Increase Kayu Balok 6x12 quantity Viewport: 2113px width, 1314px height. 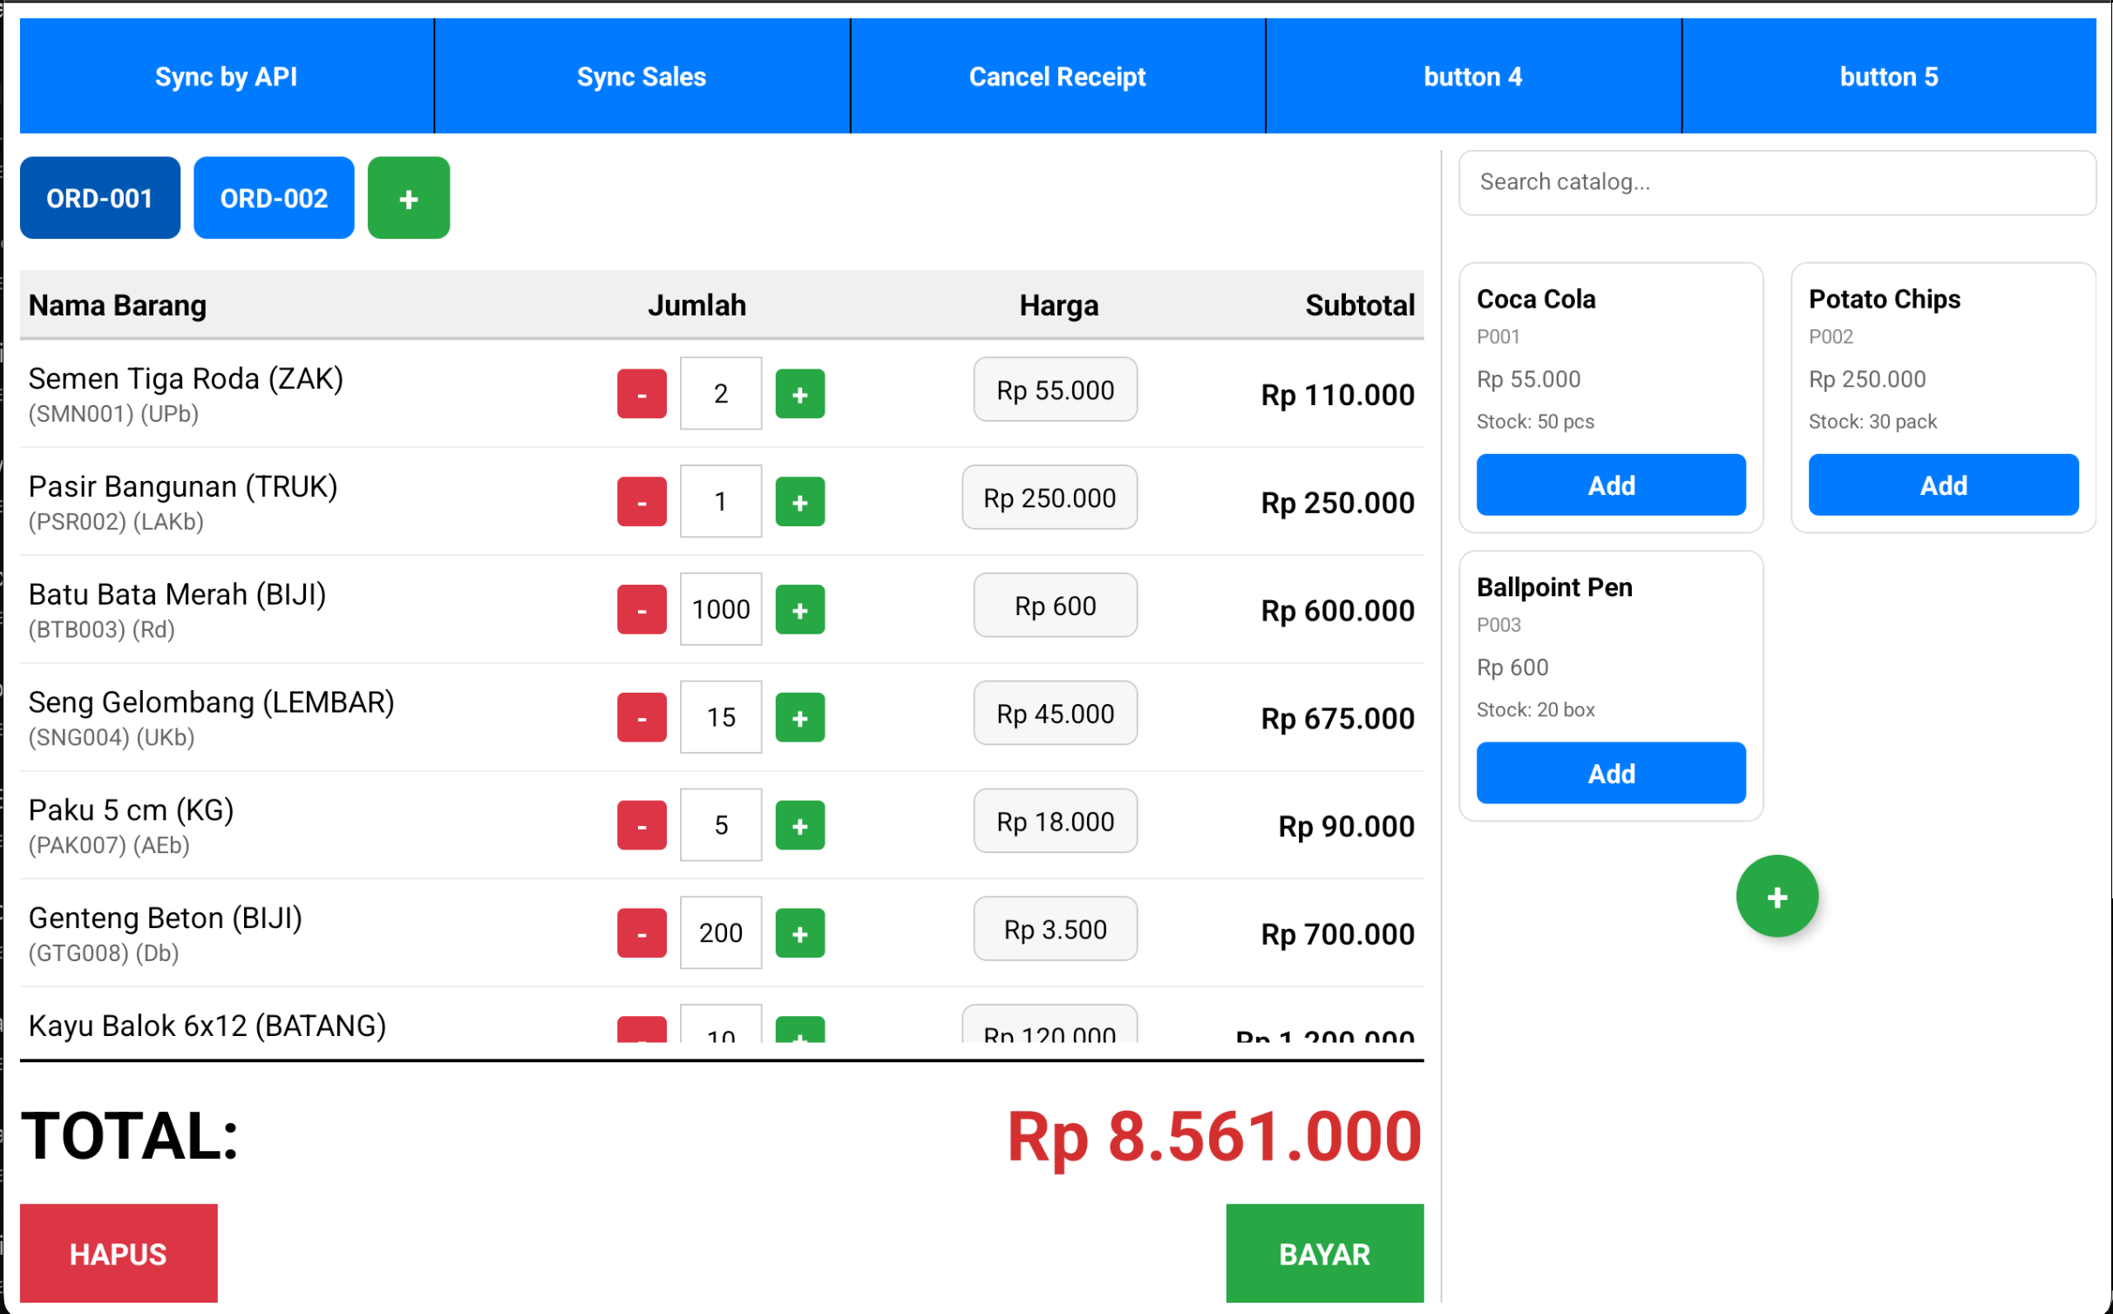(x=798, y=1037)
